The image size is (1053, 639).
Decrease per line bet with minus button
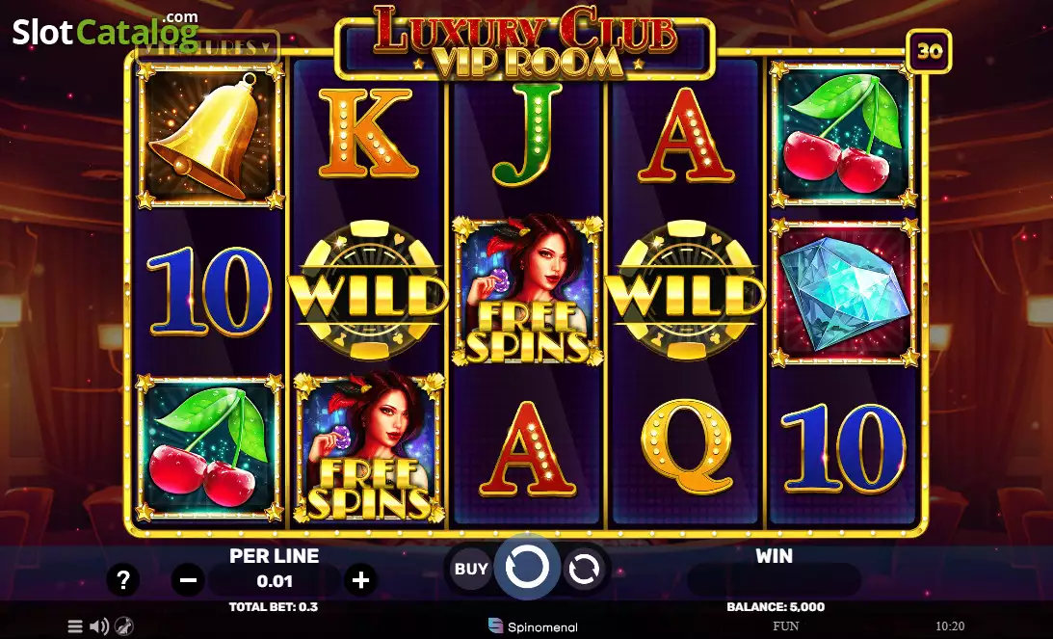coord(188,580)
